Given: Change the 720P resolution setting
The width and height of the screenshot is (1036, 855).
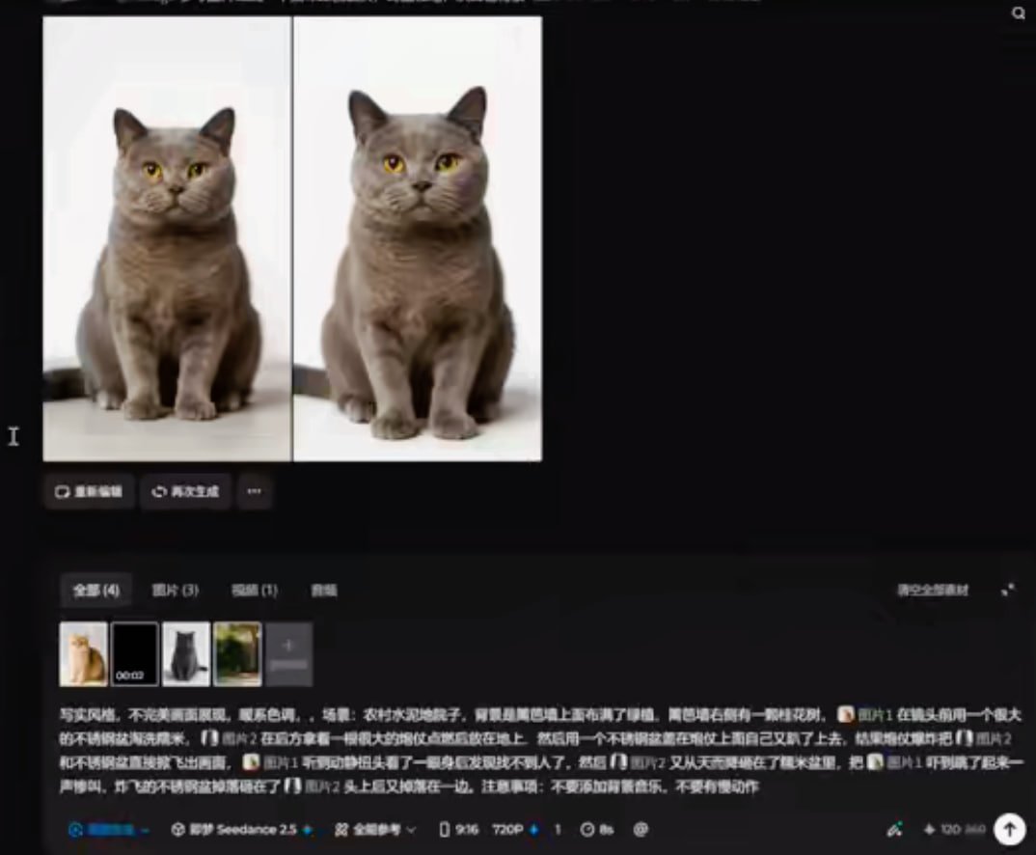Looking at the screenshot, I should pyautogui.click(x=516, y=830).
